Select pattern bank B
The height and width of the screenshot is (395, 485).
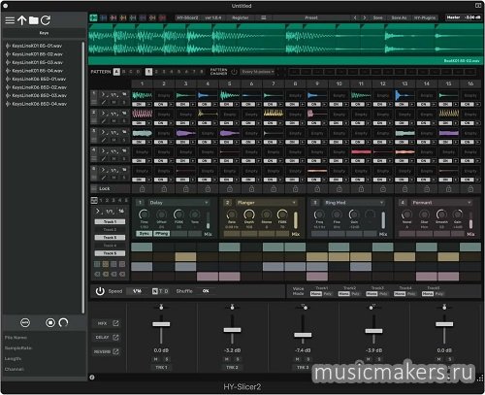pyautogui.click(x=124, y=72)
